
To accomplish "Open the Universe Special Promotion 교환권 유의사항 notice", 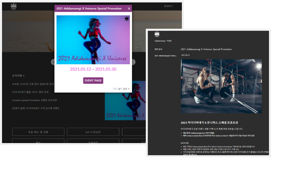I will pyautogui.click(x=34, y=100).
